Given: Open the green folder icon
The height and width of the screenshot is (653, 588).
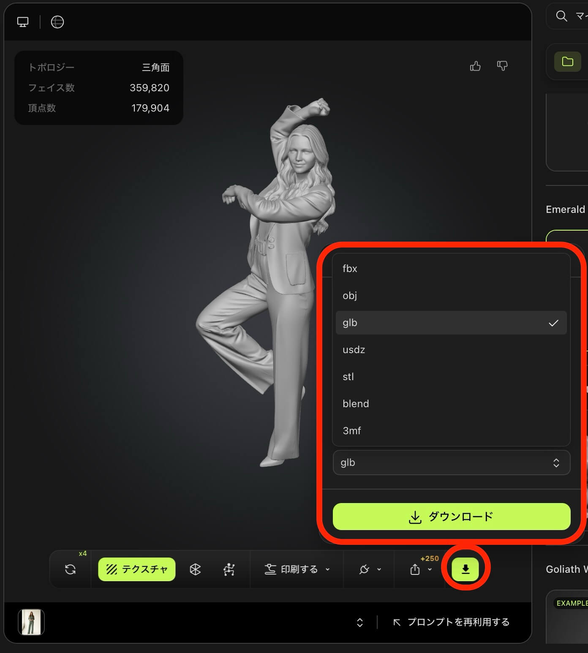Looking at the screenshot, I should pos(567,62).
